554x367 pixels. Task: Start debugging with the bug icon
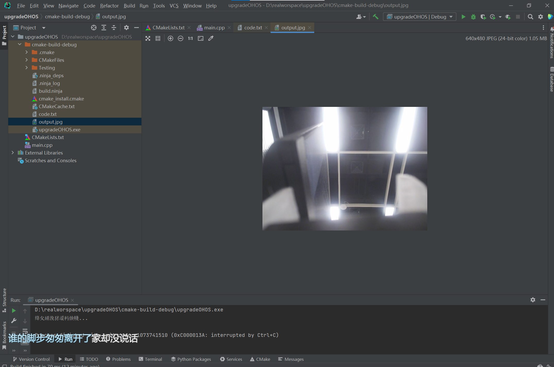(473, 17)
